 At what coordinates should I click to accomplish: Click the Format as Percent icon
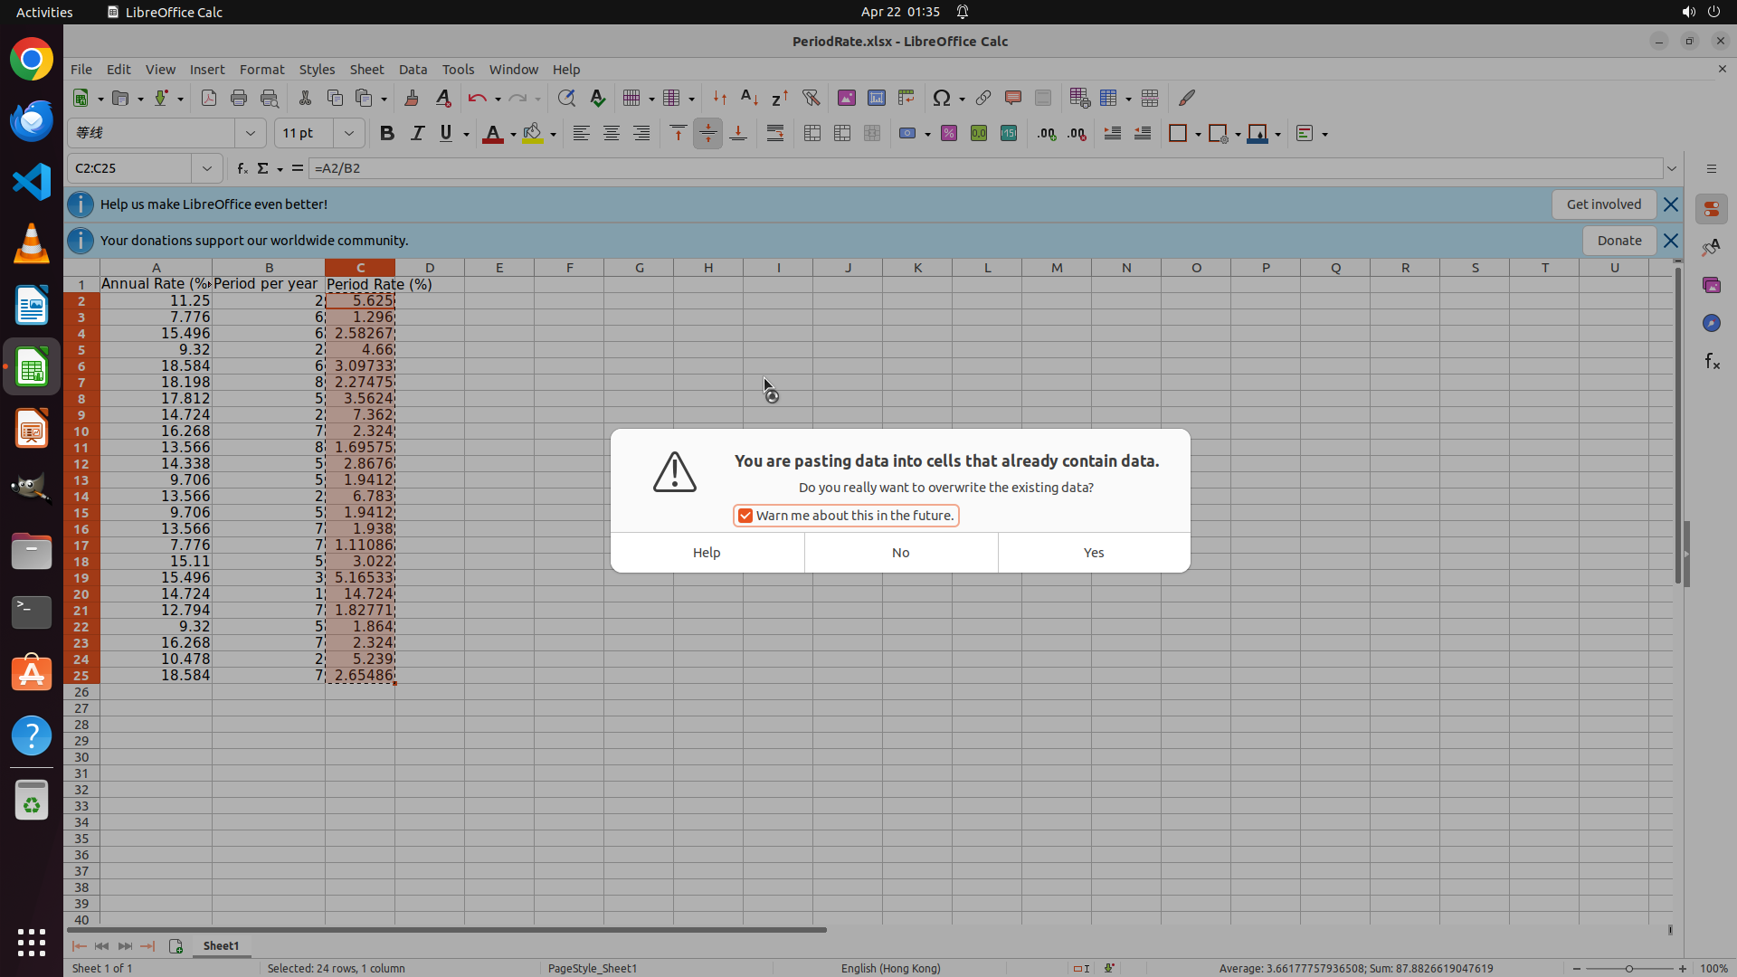948,133
